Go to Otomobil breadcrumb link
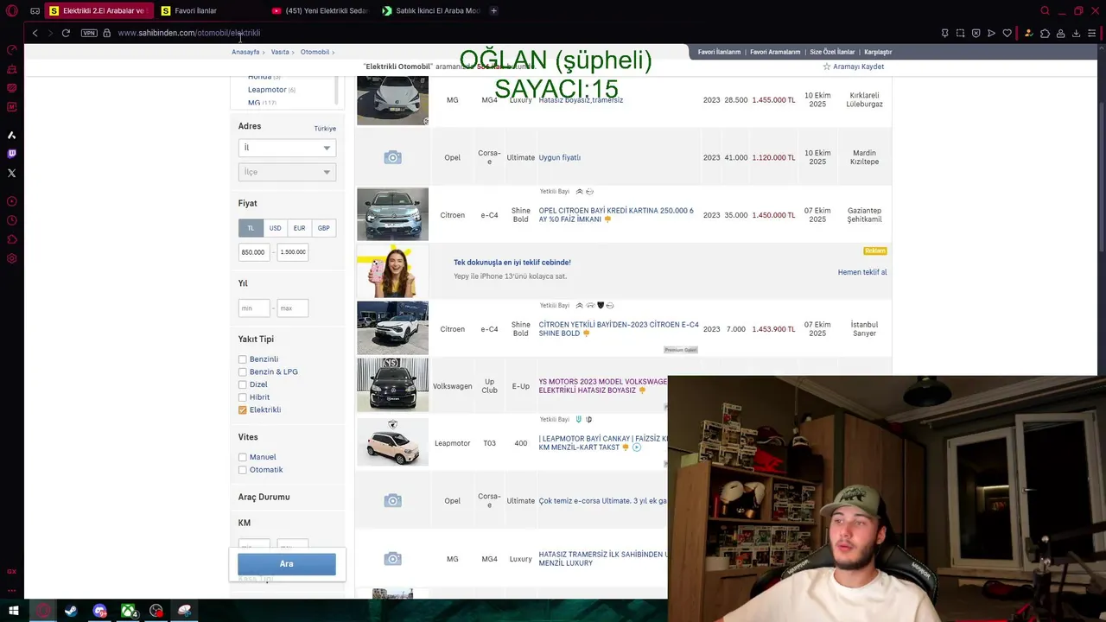 315,52
